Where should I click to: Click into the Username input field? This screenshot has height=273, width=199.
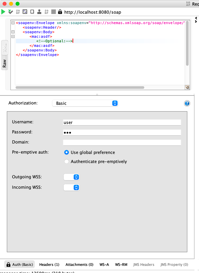(x=122, y=122)
